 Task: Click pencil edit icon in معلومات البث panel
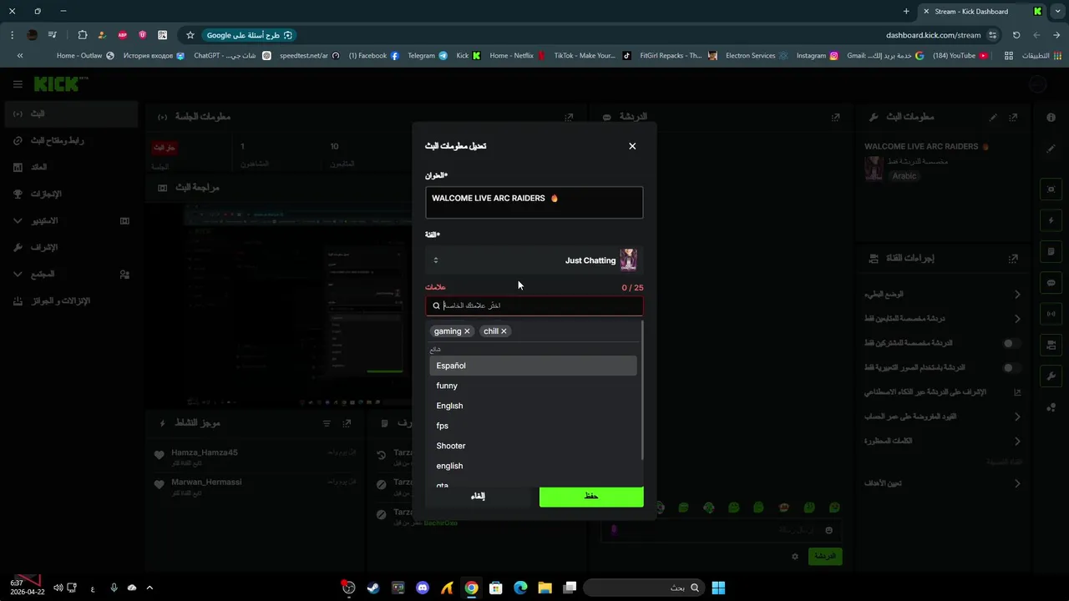993,118
